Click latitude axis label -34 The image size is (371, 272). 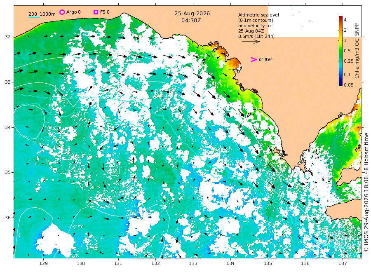pyautogui.click(x=7, y=127)
